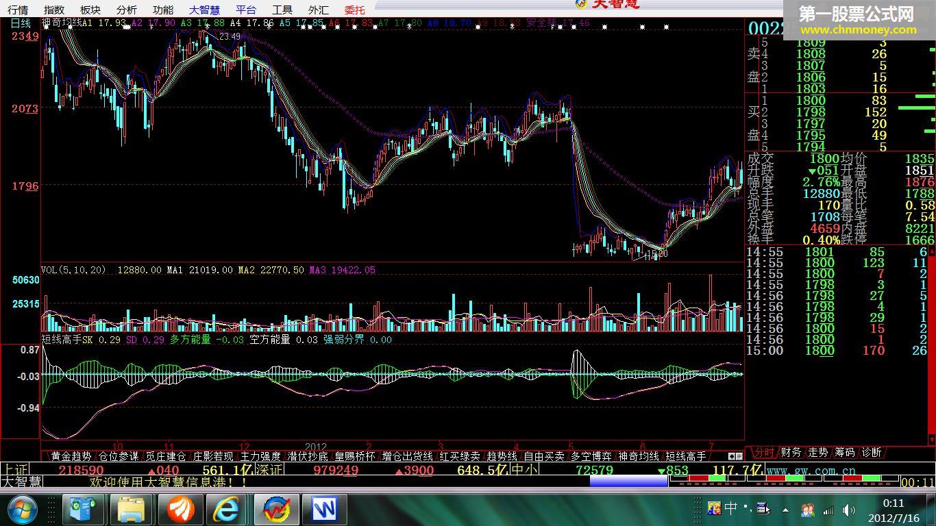The image size is (936, 526).
Task: Open the 工具 menu
Action: click(x=282, y=10)
